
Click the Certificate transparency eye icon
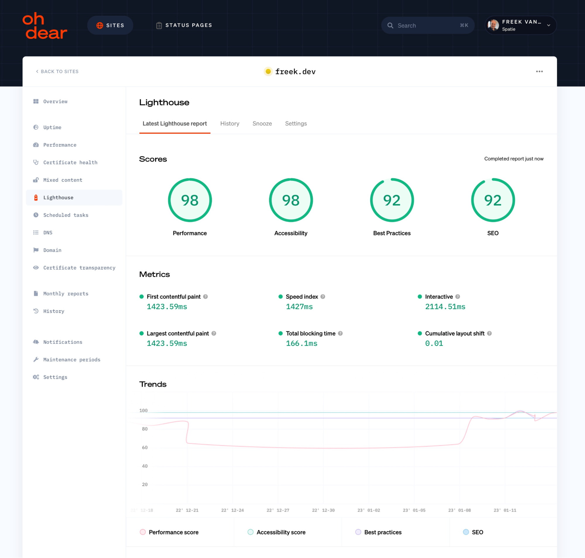pyautogui.click(x=36, y=268)
